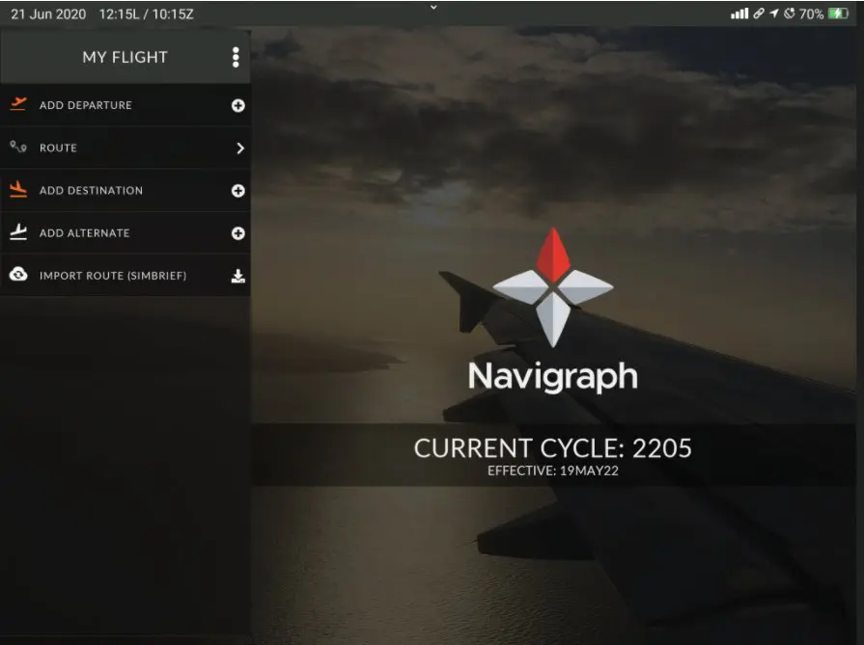This screenshot has height=645, width=864.
Task: Click the SimBrief download icon
Action: coord(238,277)
